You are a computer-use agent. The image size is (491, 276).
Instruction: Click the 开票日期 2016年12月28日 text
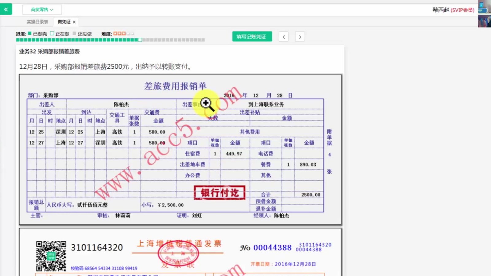tap(283, 264)
